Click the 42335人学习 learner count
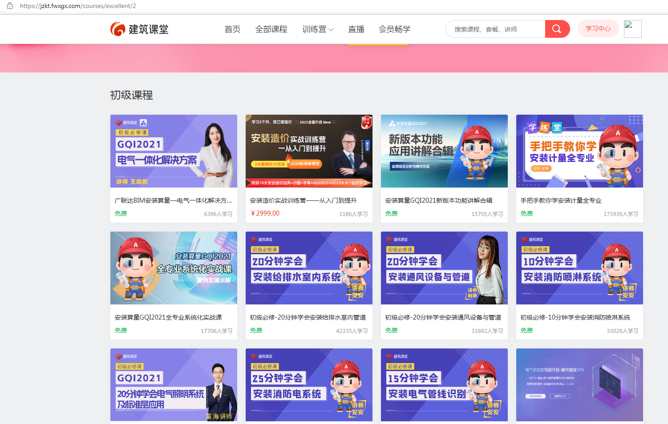This screenshot has width=668, height=424. point(352,331)
